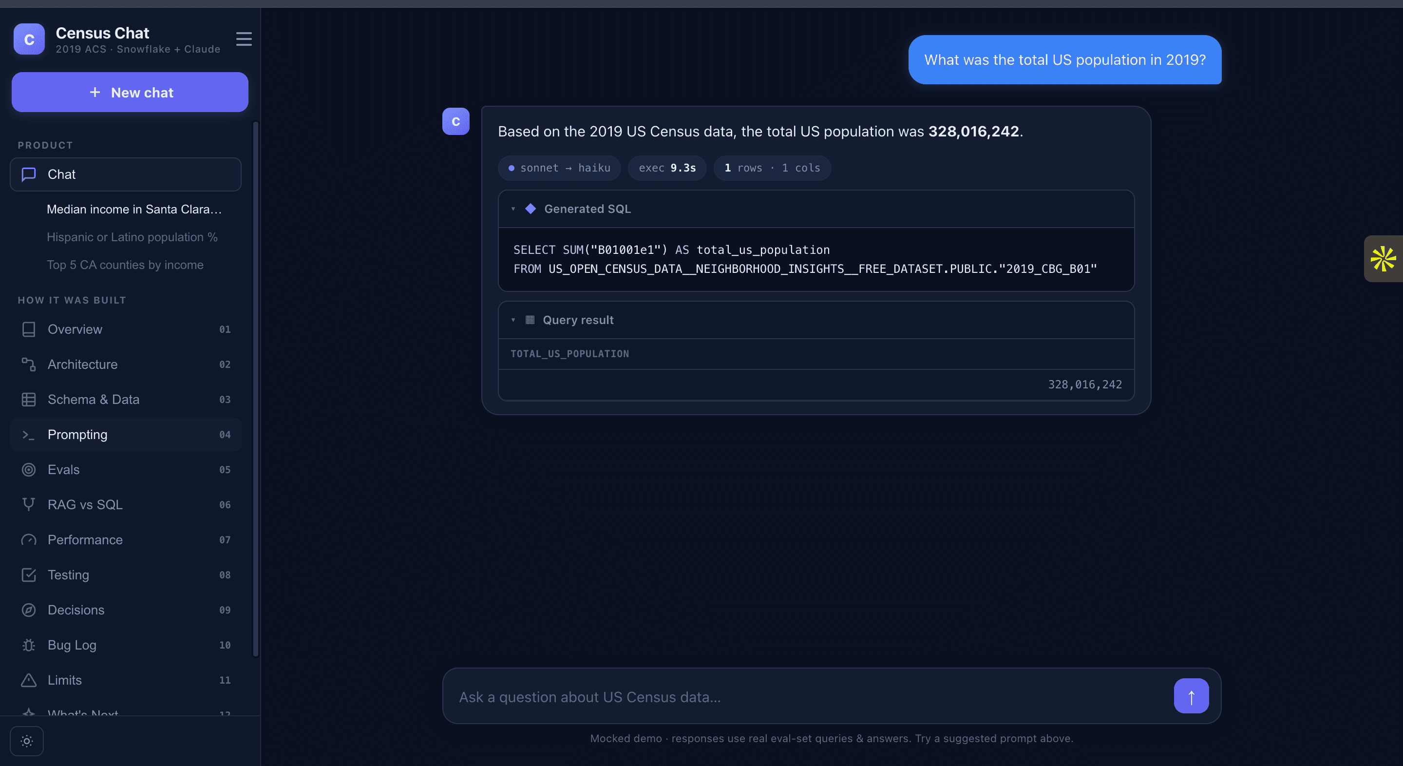The height and width of the screenshot is (766, 1403).
Task: Click the sonnet → haiku model badge
Action: click(x=559, y=168)
